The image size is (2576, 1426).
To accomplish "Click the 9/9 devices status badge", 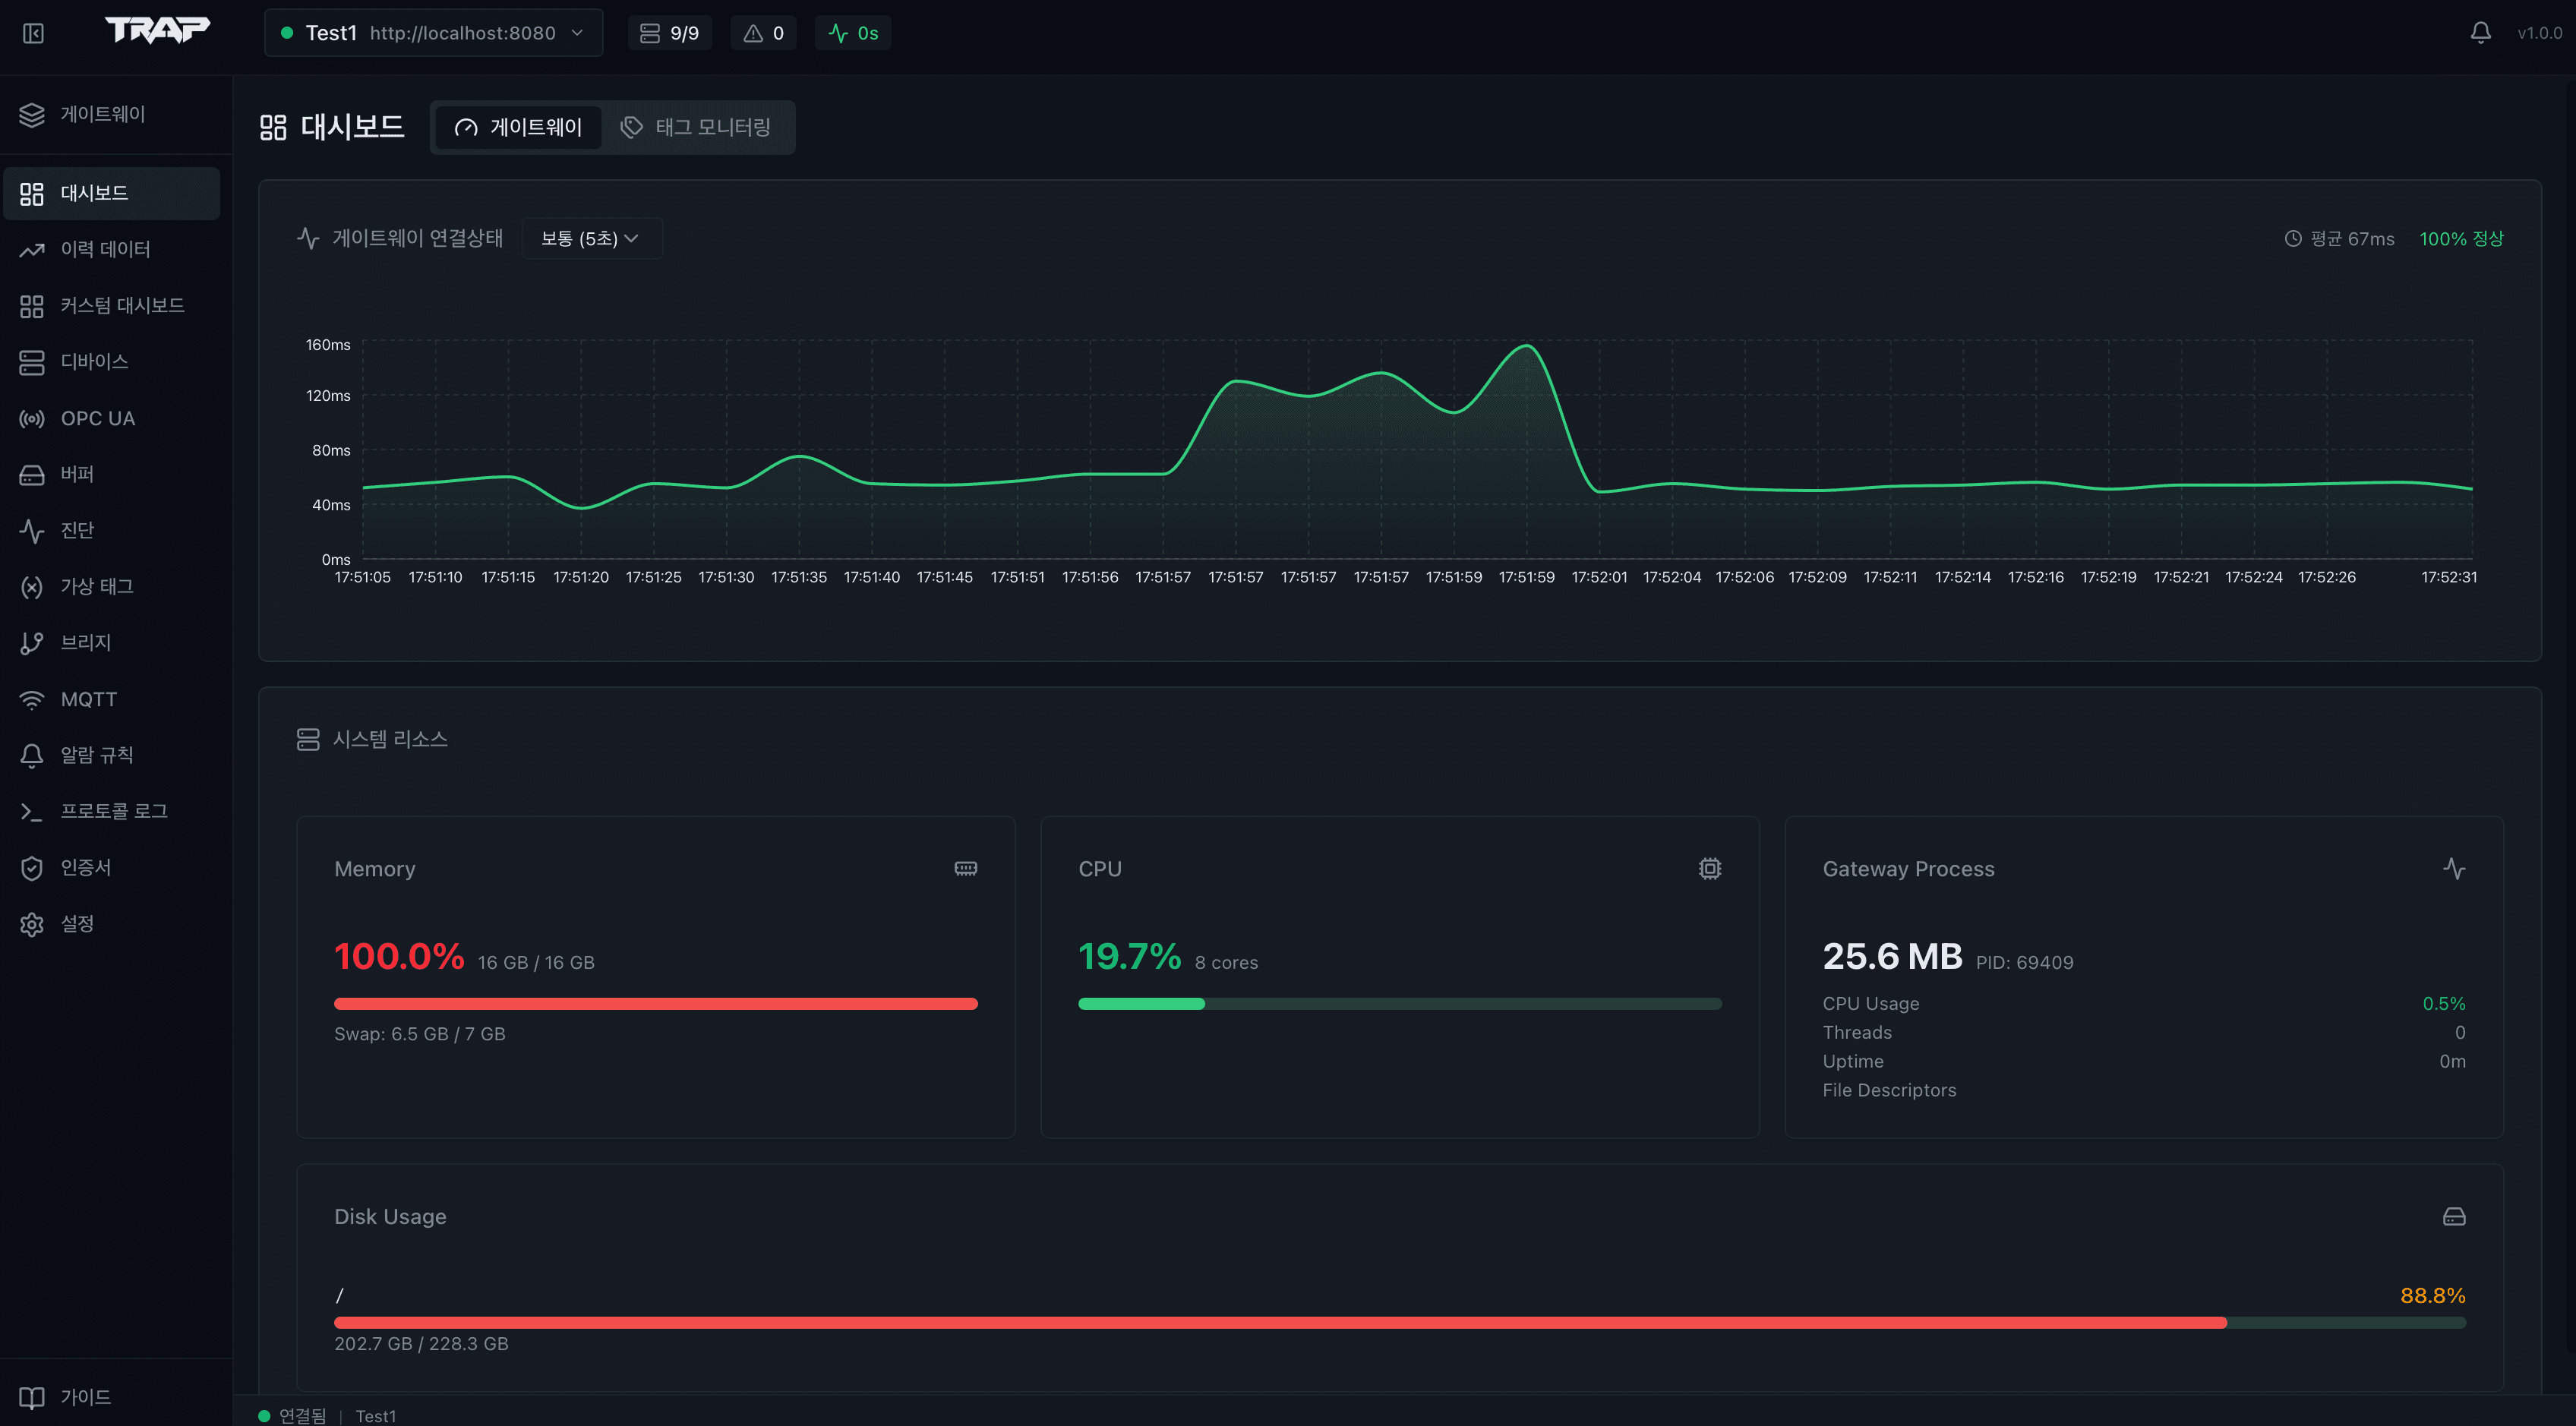I will (669, 33).
